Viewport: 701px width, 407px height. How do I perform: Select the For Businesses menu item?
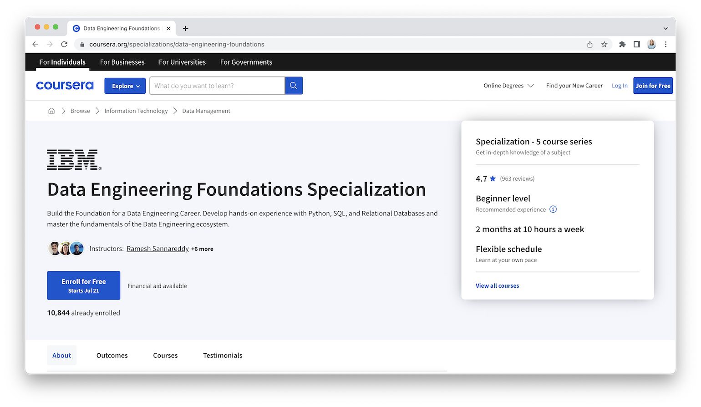[x=122, y=62]
